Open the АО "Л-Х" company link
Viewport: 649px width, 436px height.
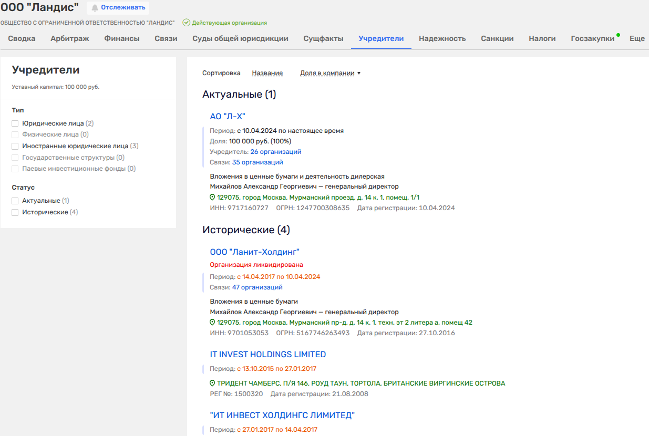228,117
